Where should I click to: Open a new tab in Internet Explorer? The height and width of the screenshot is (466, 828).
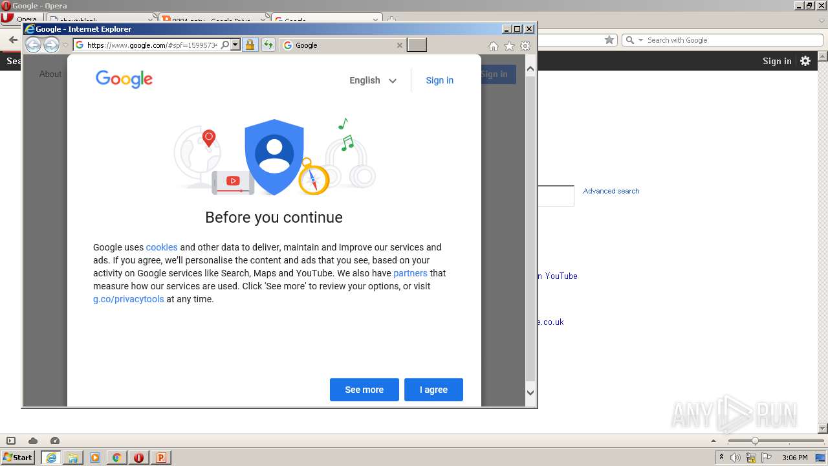tap(417, 45)
